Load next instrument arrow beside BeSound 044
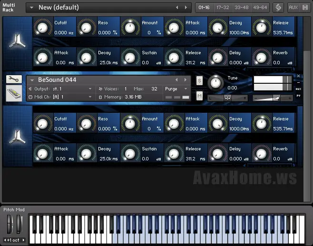This screenshot has height=246, width=313. pos(186,79)
